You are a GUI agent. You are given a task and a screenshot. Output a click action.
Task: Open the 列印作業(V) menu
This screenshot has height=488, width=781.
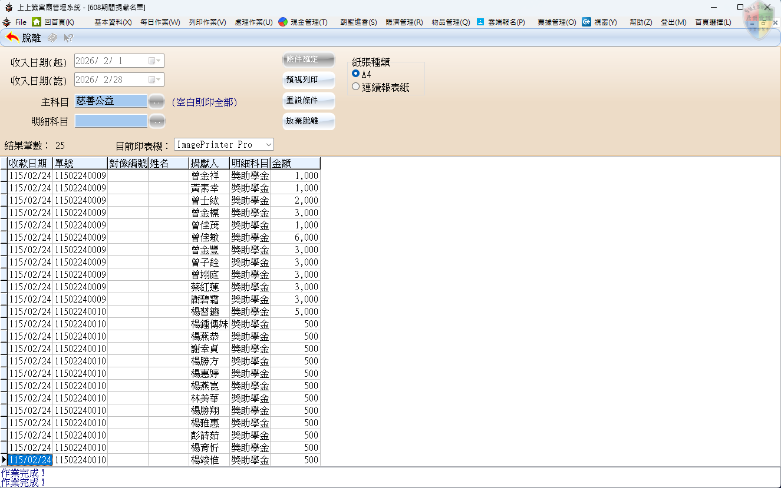(x=207, y=22)
